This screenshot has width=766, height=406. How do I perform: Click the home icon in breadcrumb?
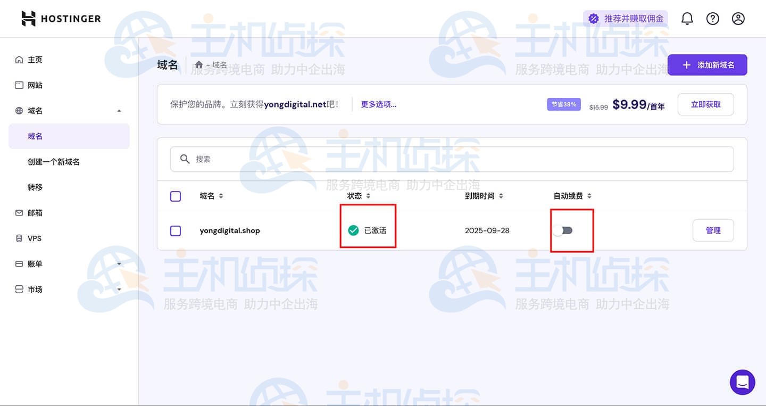pos(199,65)
